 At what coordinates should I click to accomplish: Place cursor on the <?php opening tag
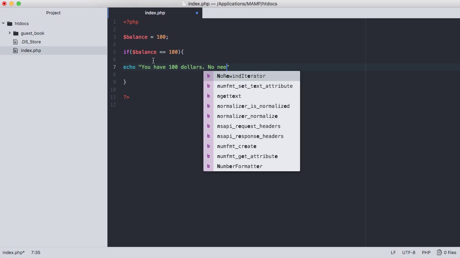point(131,22)
